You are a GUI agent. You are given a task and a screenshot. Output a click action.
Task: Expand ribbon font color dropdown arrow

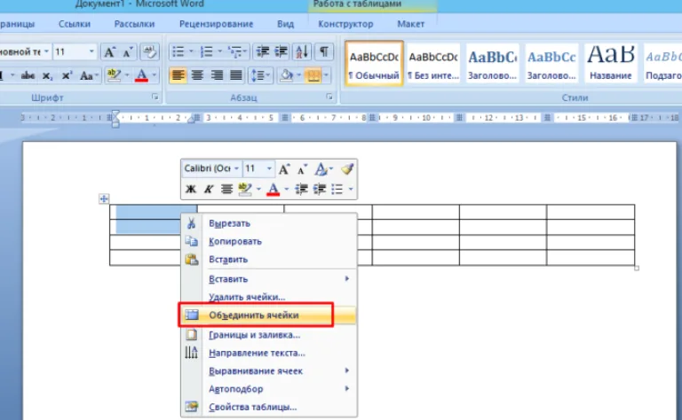click(x=154, y=75)
